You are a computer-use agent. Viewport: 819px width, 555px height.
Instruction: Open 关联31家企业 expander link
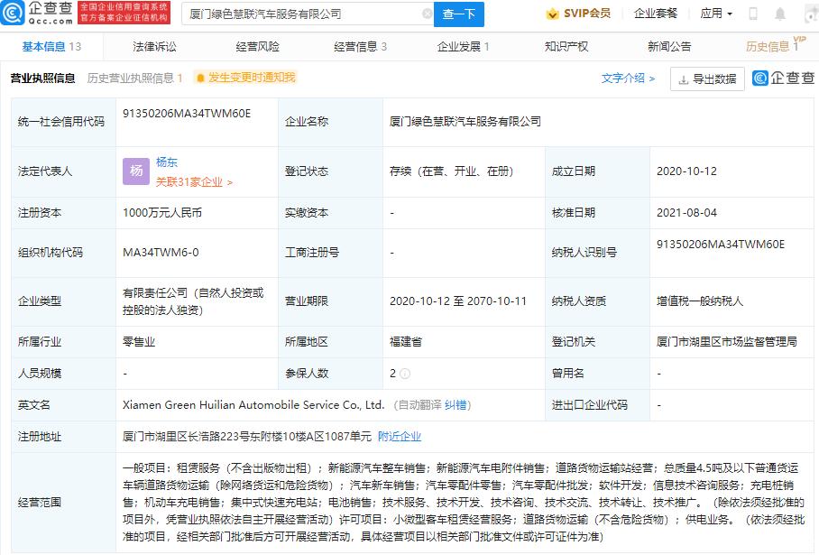pyautogui.click(x=194, y=182)
